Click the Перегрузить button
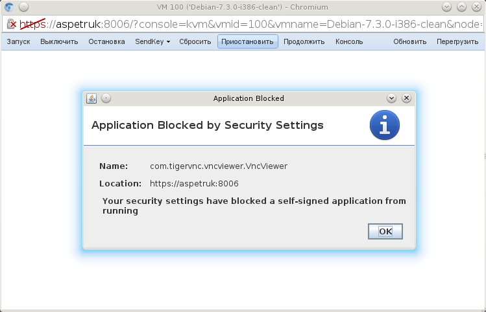This screenshot has width=486, height=312. (459, 42)
